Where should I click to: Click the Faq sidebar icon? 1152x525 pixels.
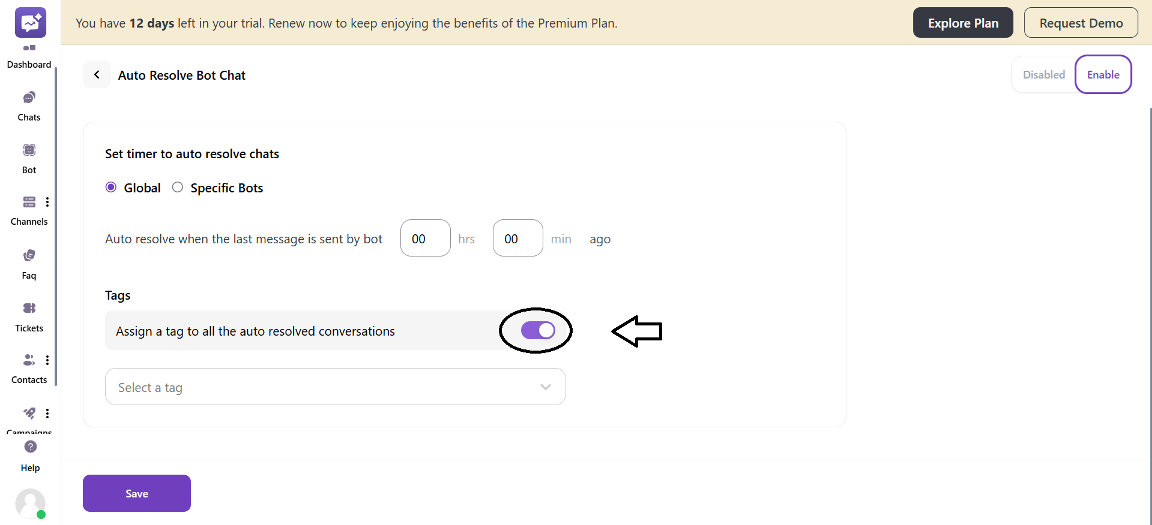click(x=28, y=255)
